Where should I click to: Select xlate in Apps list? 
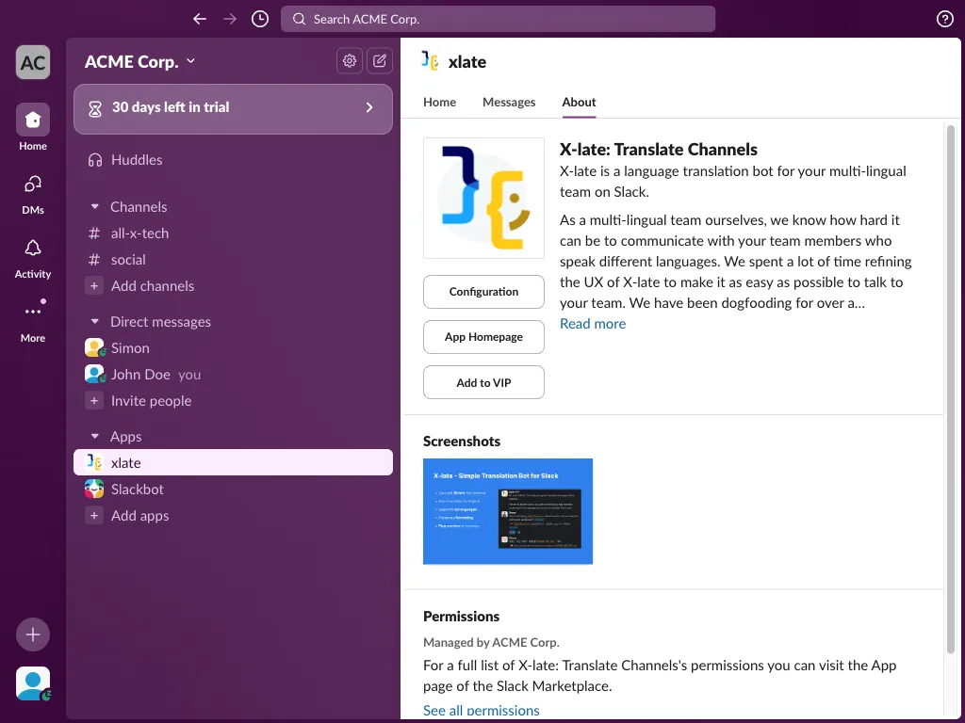click(x=233, y=462)
